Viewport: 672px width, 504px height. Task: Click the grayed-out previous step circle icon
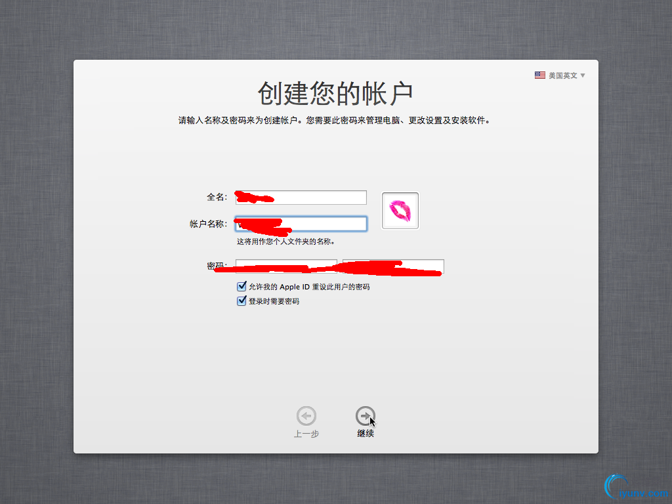pyautogui.click(x=306, y=415)
